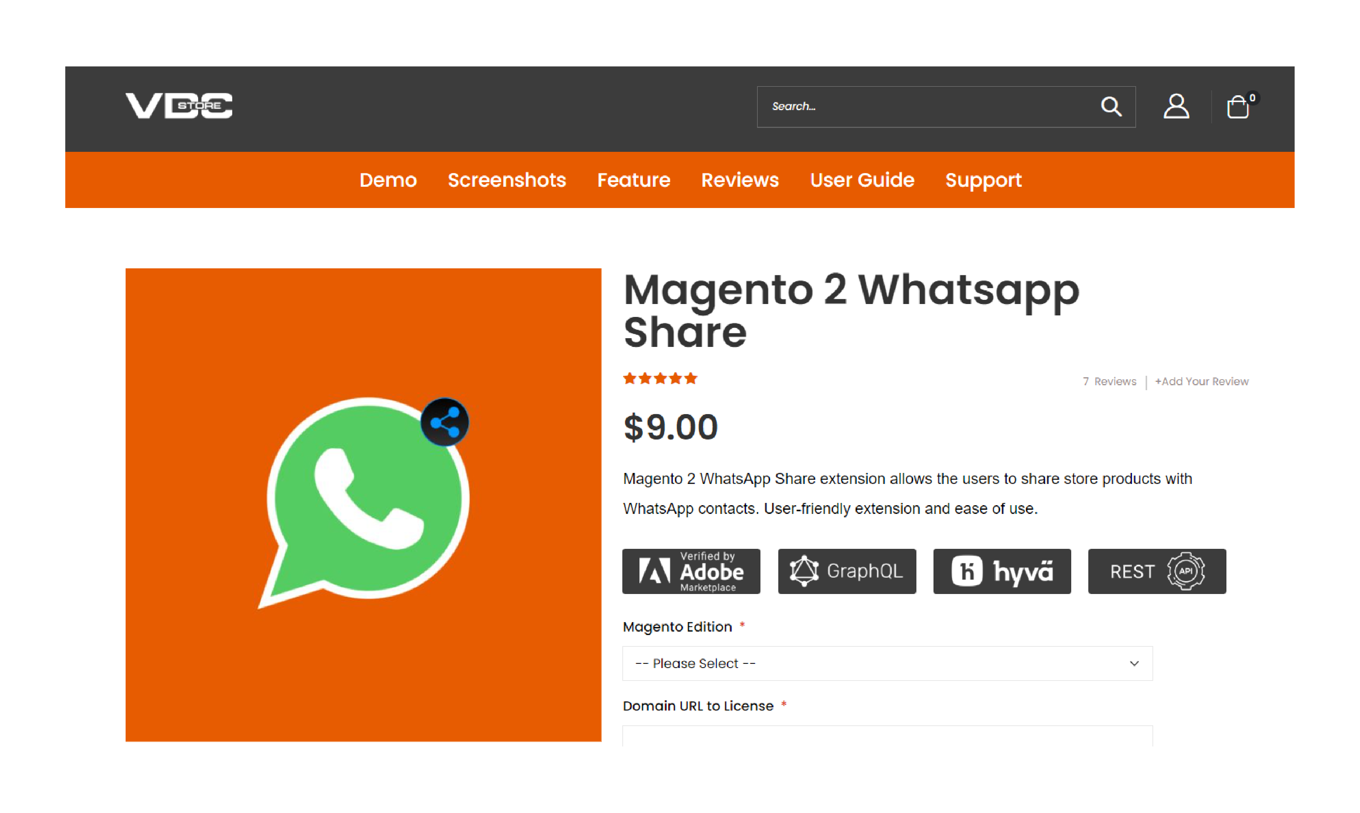Click the Reviews navigation link
This screenshot has width=1360, height=813.
coord(740,179)
